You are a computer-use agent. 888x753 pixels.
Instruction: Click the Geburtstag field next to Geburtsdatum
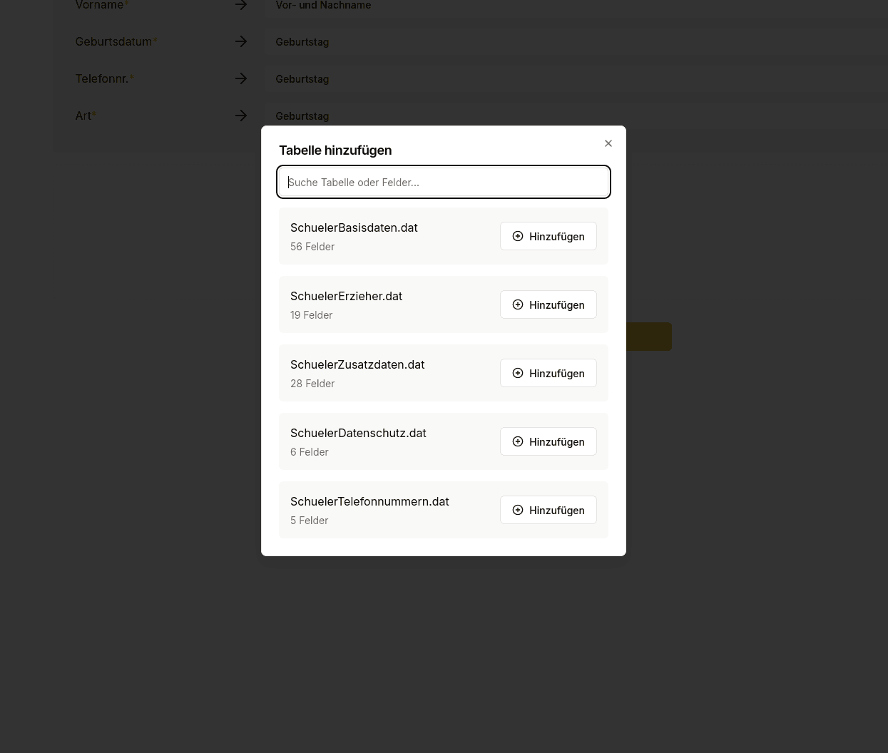pos(499,41)
